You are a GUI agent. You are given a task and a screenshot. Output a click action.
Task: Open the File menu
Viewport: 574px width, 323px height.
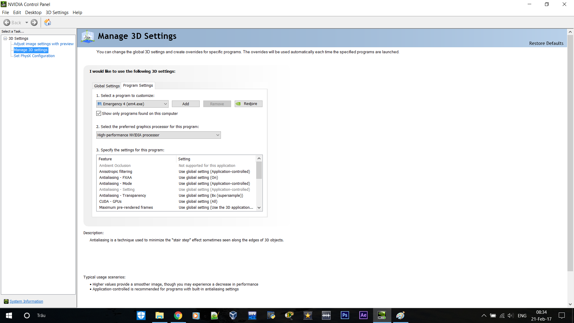click(5, 13)
